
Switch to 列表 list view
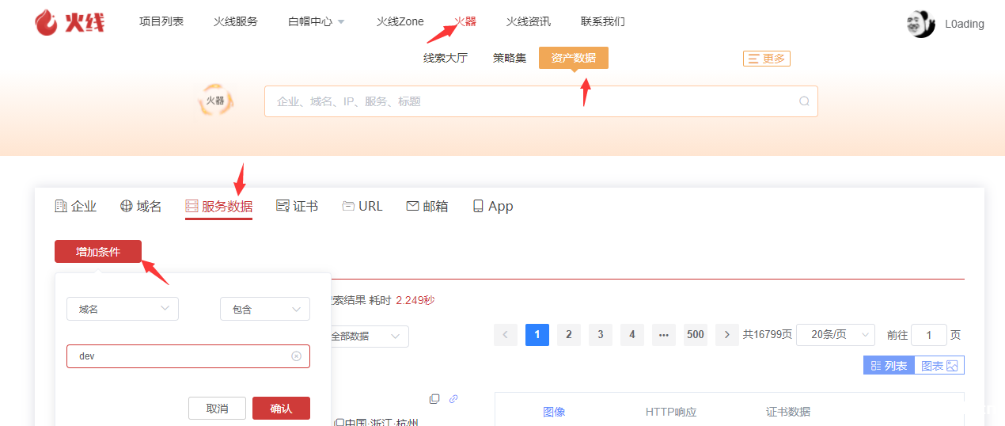coord(889,366)
